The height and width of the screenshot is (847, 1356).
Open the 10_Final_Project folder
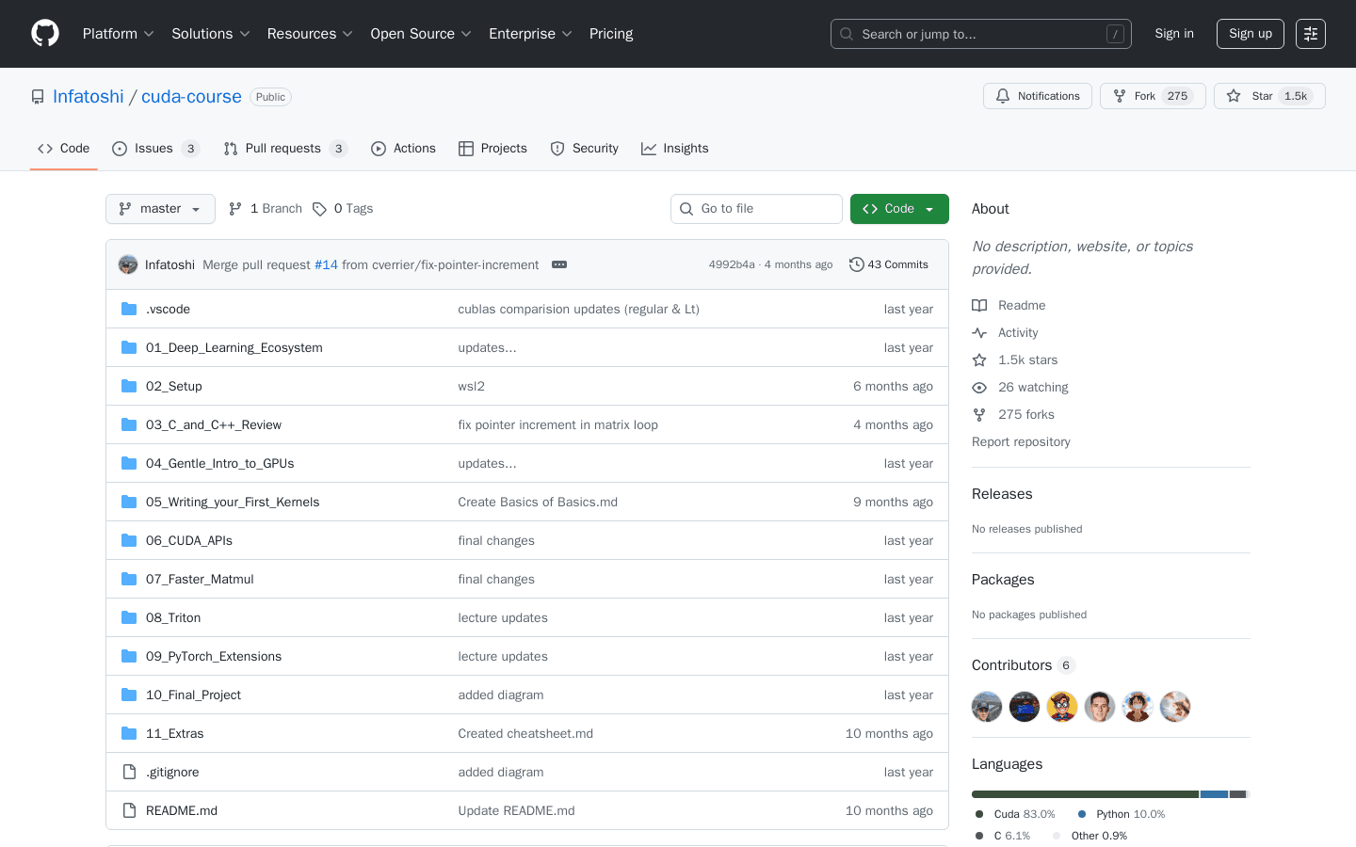click(x=193, y=695)
